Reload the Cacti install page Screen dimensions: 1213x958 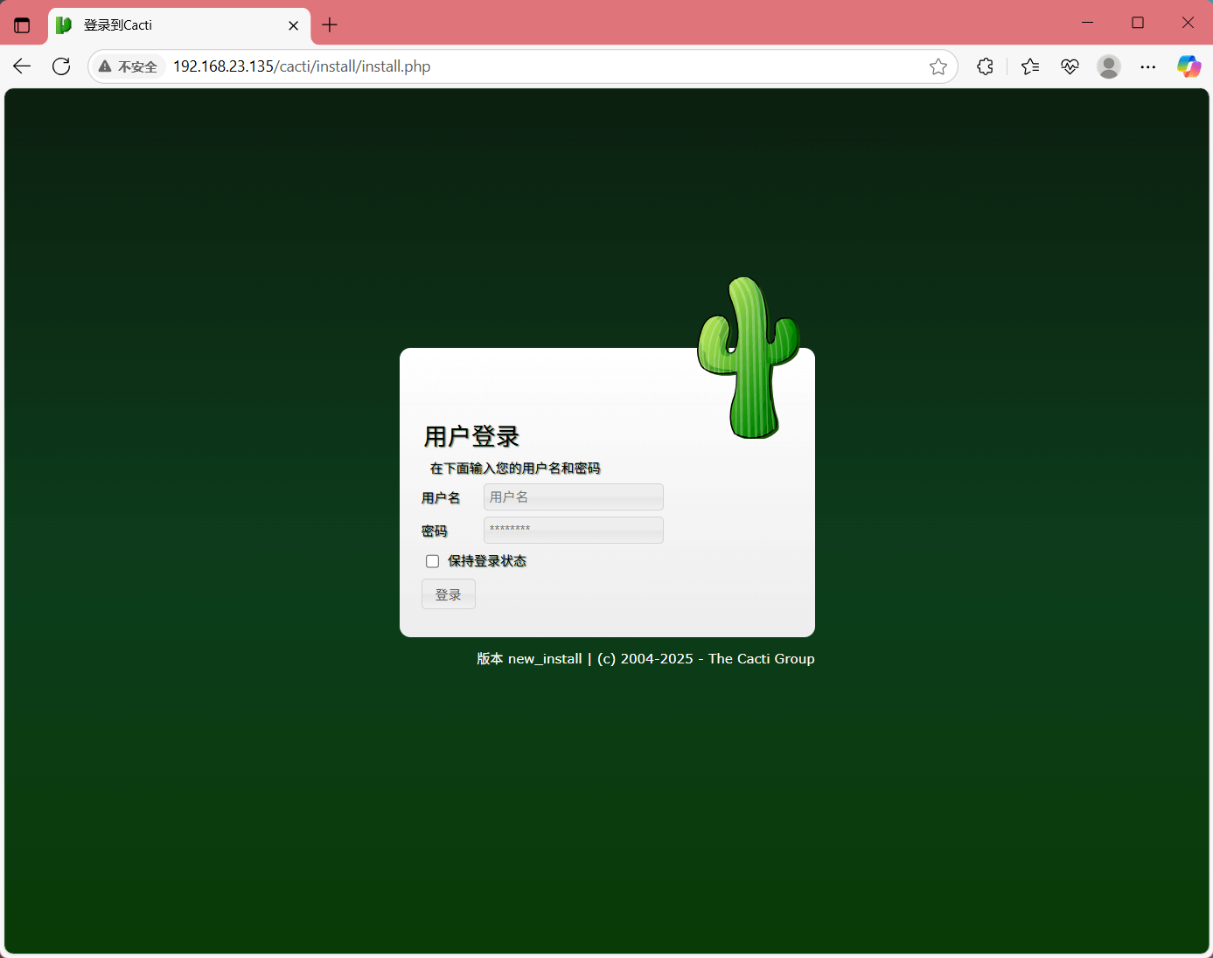61,66
